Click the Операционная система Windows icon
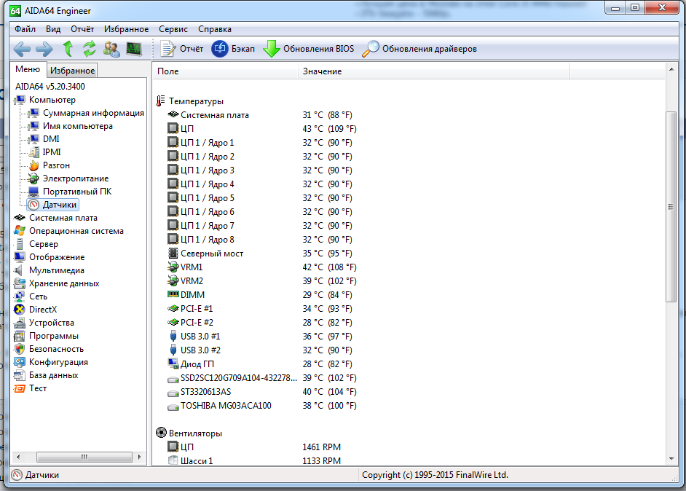 pyautogui.click(x=20, y=231)
